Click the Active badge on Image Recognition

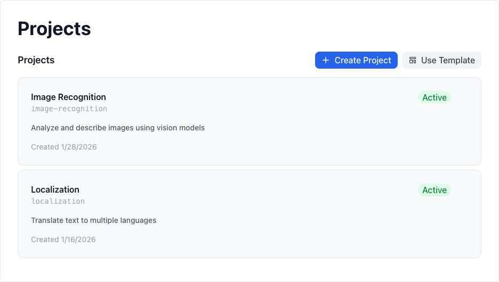(x=434, y=97)
